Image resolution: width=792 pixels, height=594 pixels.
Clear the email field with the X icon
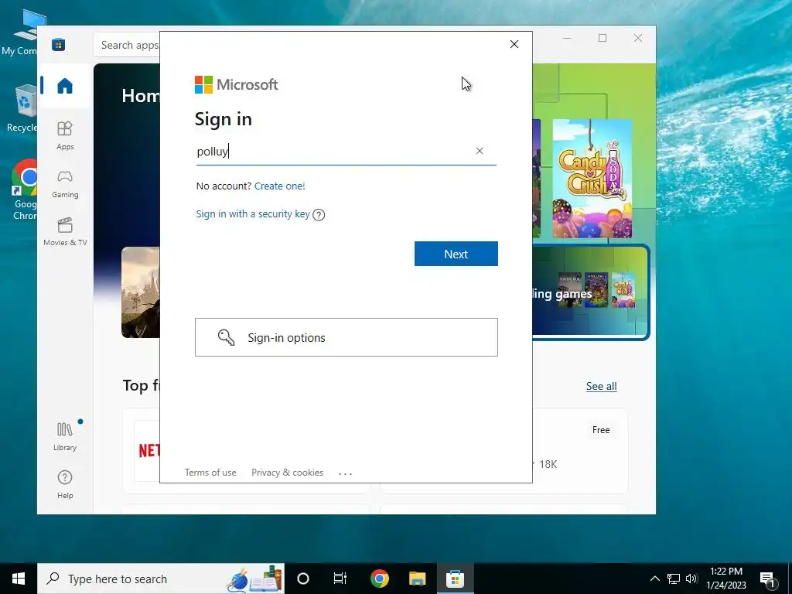480,151
